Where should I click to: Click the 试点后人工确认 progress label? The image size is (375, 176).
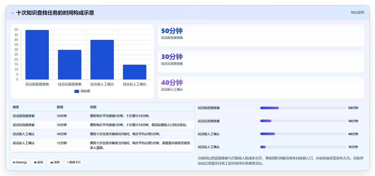pyautogui.click(x=209, y=147)
